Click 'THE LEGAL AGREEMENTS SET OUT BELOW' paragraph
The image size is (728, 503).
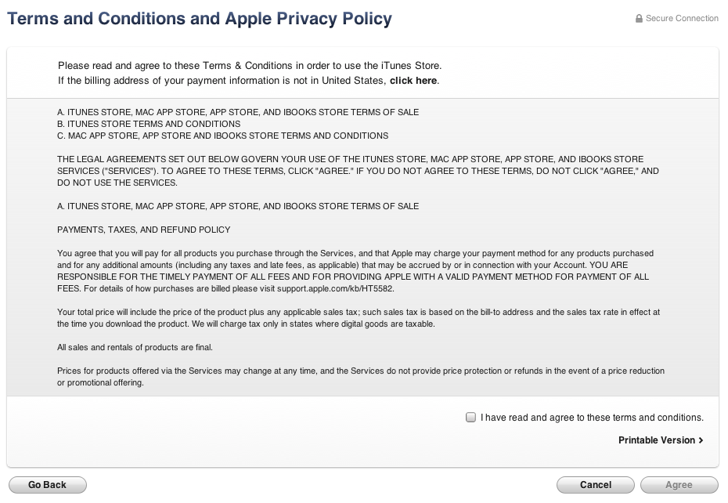[x=352, y=171]
